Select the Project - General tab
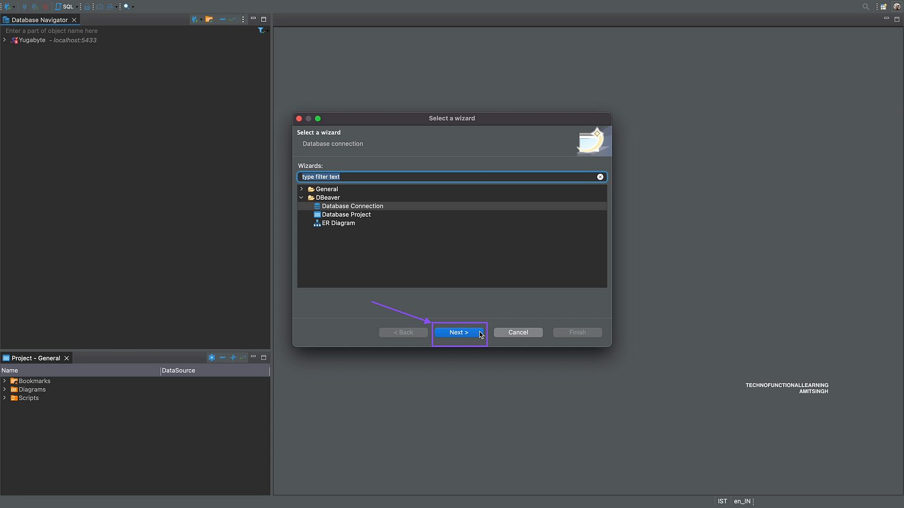The image size is (904, 508). pyautogui.click(x=35, y=358)
